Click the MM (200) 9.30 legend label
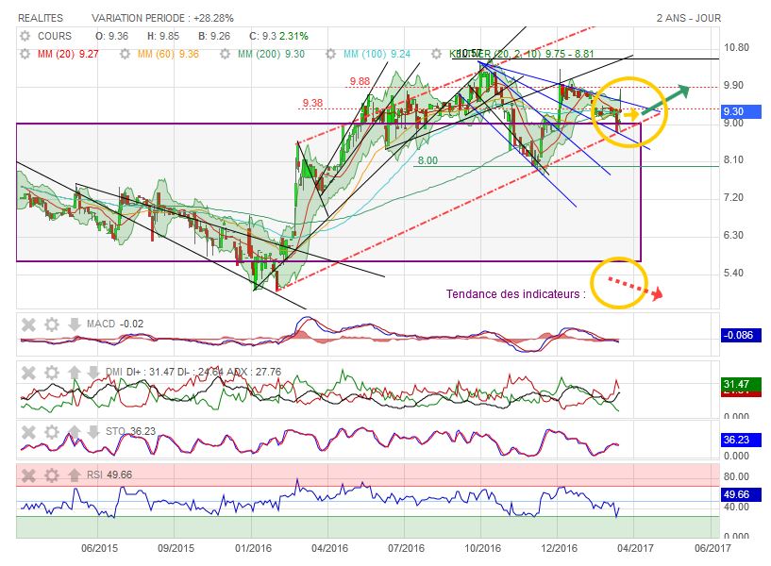 271,54
